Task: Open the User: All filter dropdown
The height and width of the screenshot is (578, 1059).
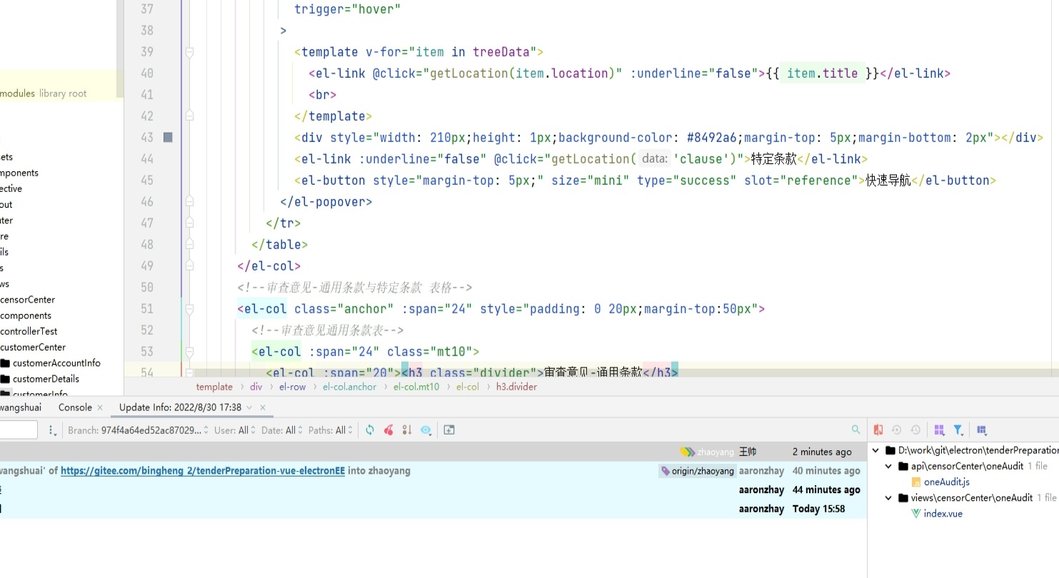Action: pyautogui.click(x=235, y=430)
